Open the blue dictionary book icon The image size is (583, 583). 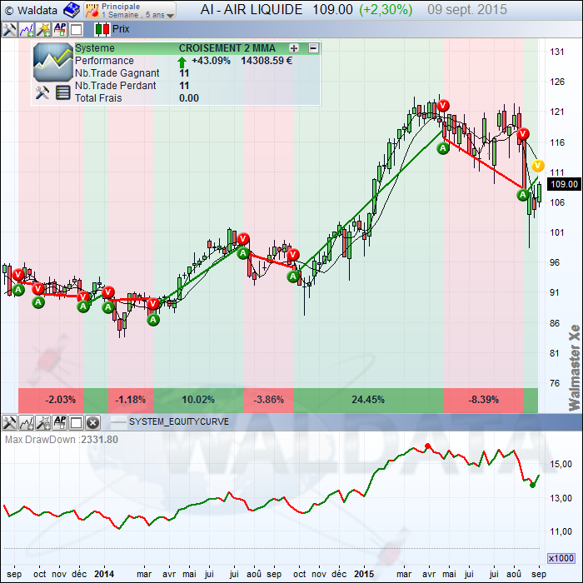tap(71, 10)
